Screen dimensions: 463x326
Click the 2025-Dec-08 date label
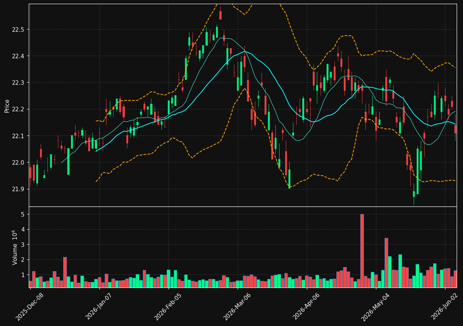pos(30,306)
